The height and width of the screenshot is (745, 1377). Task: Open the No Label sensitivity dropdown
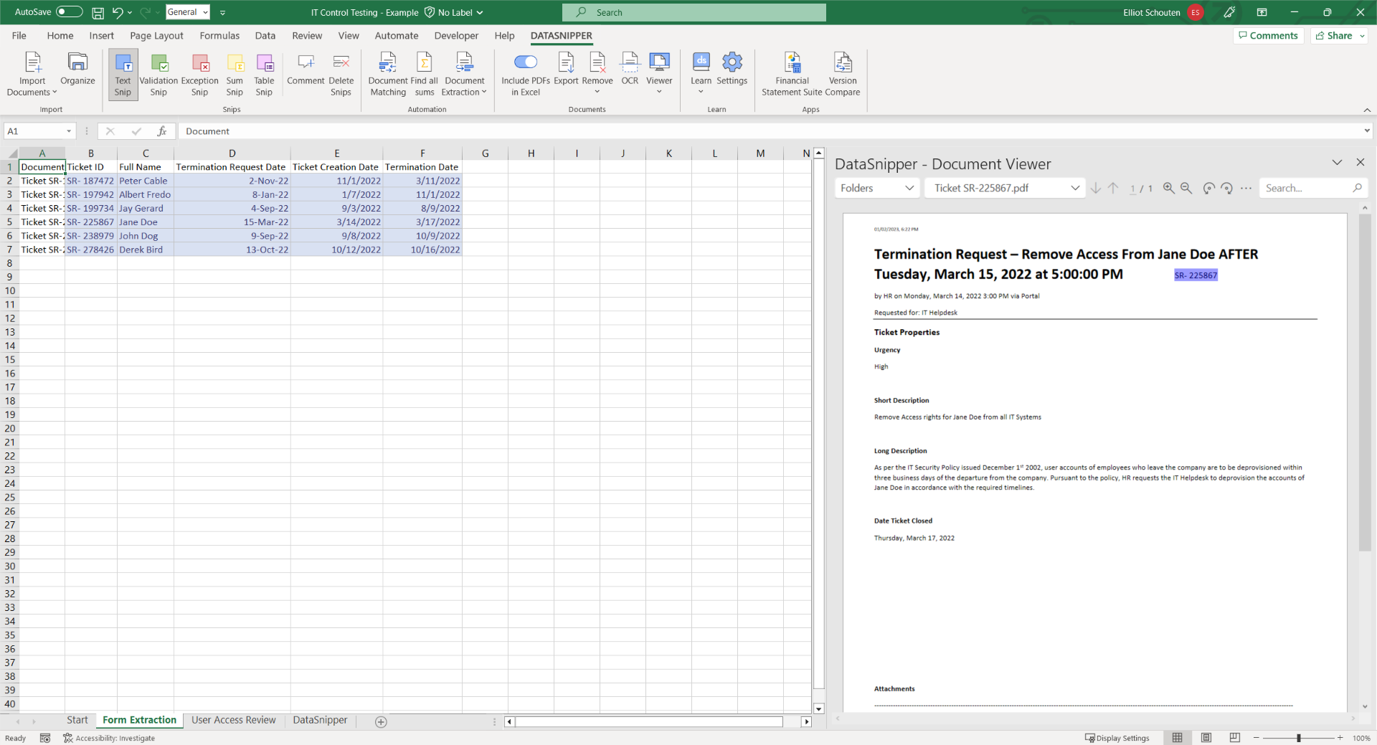point(454,12)
